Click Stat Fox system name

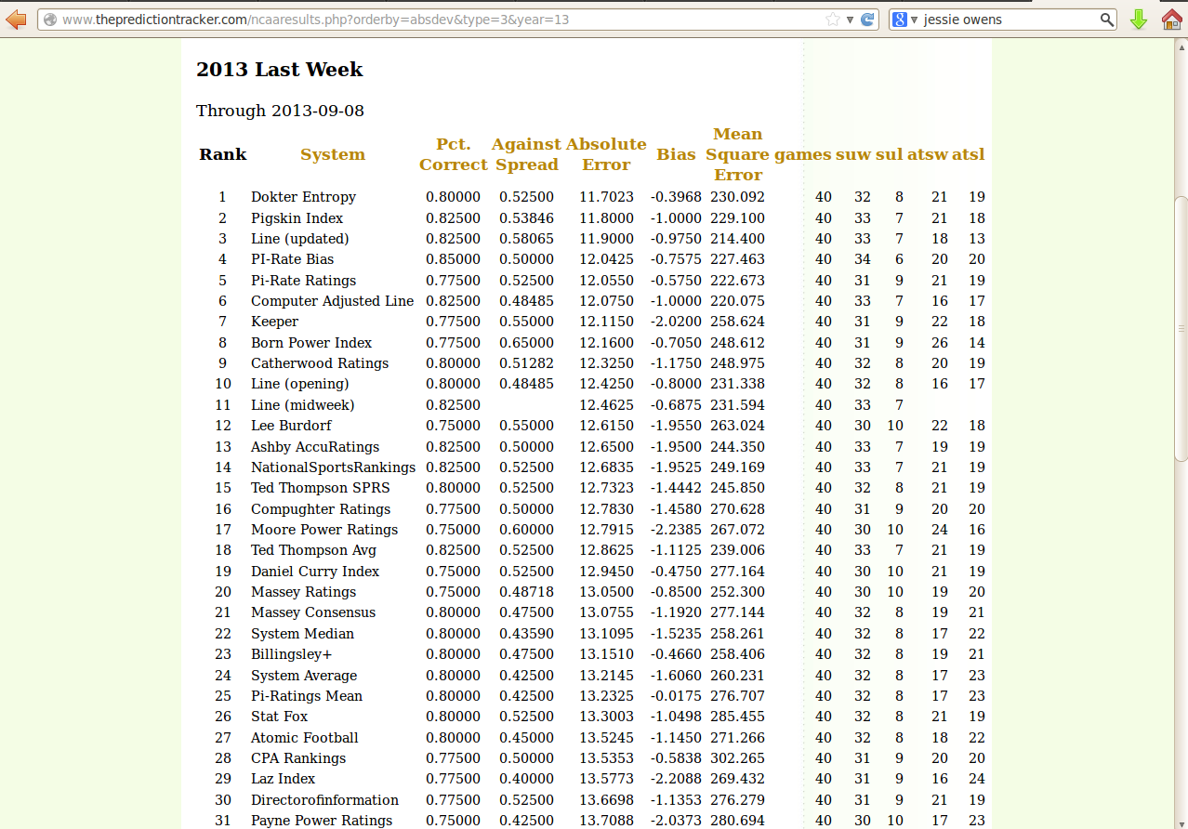(x=279, y=717)
